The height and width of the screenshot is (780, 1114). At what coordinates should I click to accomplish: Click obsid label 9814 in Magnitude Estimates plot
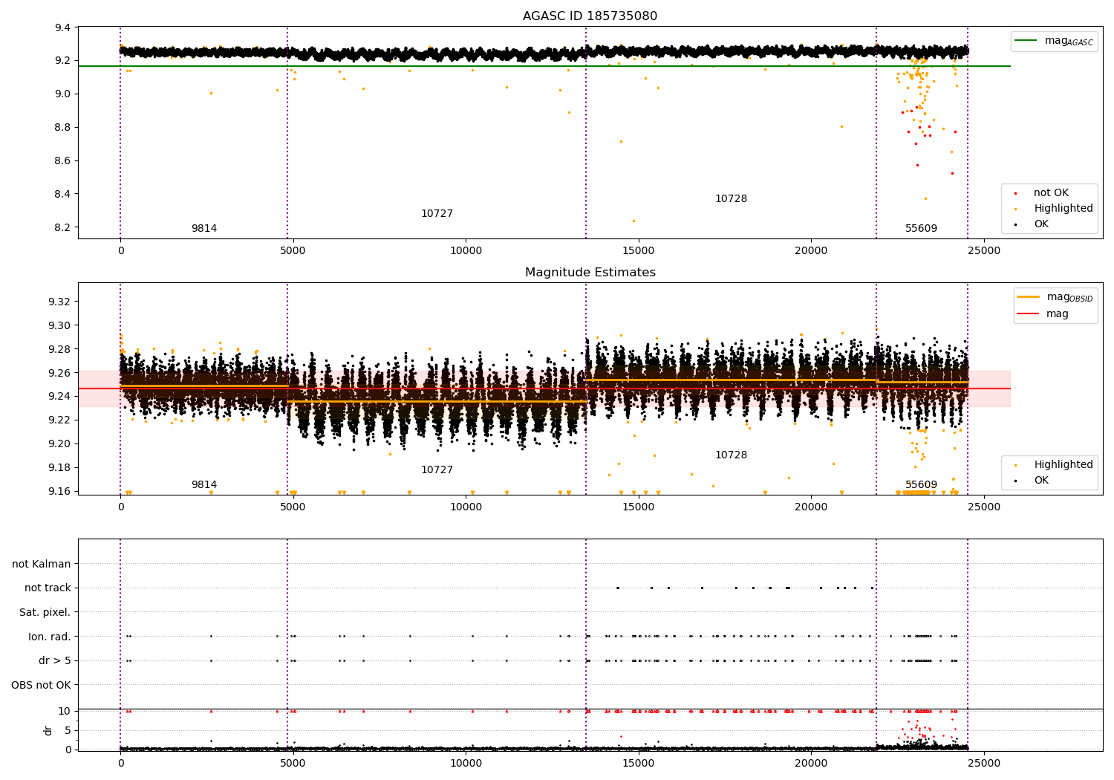click(x=204, y=485)
